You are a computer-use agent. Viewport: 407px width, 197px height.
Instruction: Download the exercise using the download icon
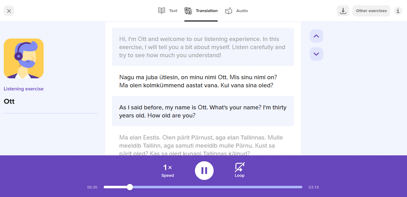pyautogui.click(x=343, y=11)
